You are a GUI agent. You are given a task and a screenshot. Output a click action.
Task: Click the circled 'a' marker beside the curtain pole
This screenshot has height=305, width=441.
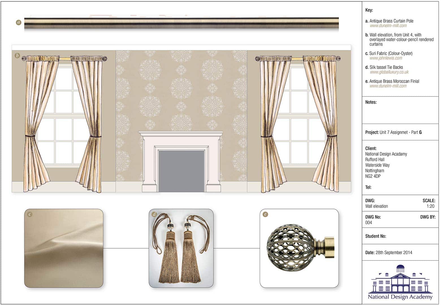point(19,22)
